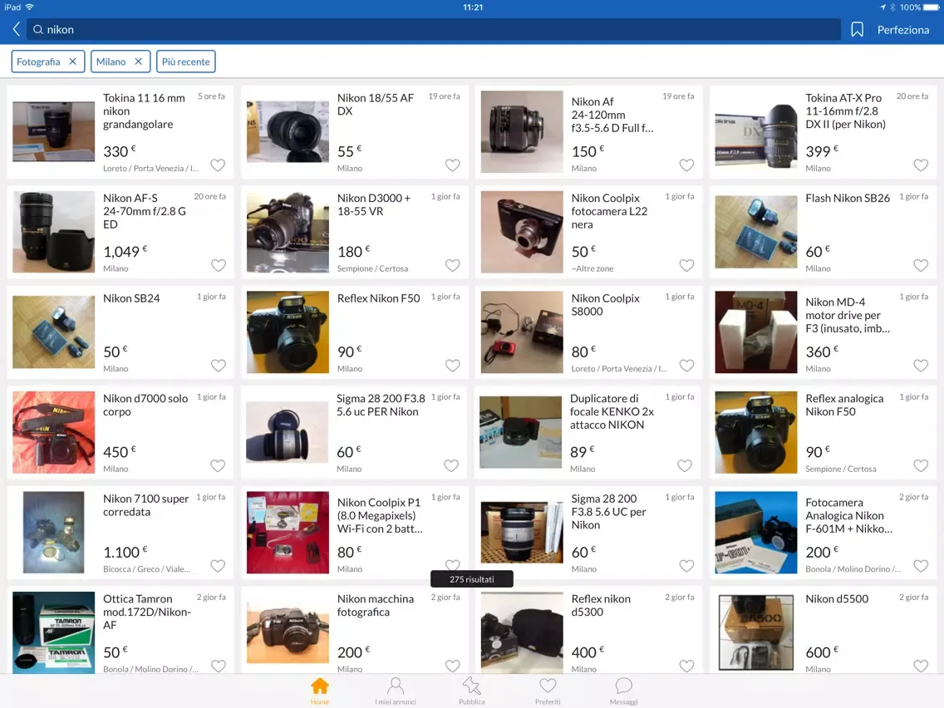
Task: Tap the heart on Nikon 7100 super corredata
Action: coord(218,566)
